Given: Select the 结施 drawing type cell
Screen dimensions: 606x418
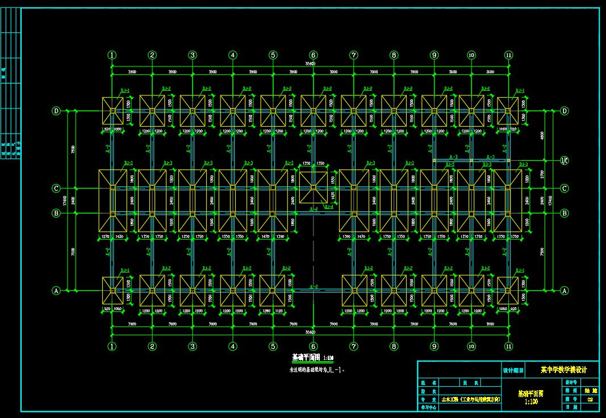Looking at the screenshot, I should click(591, 391).
